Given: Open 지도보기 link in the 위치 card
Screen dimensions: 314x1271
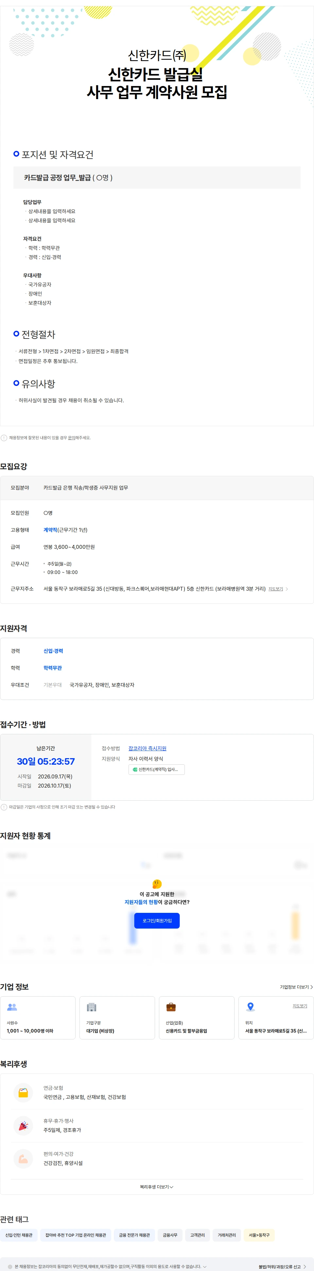Looking at the screenshot, I should (x=300, y=1005).
